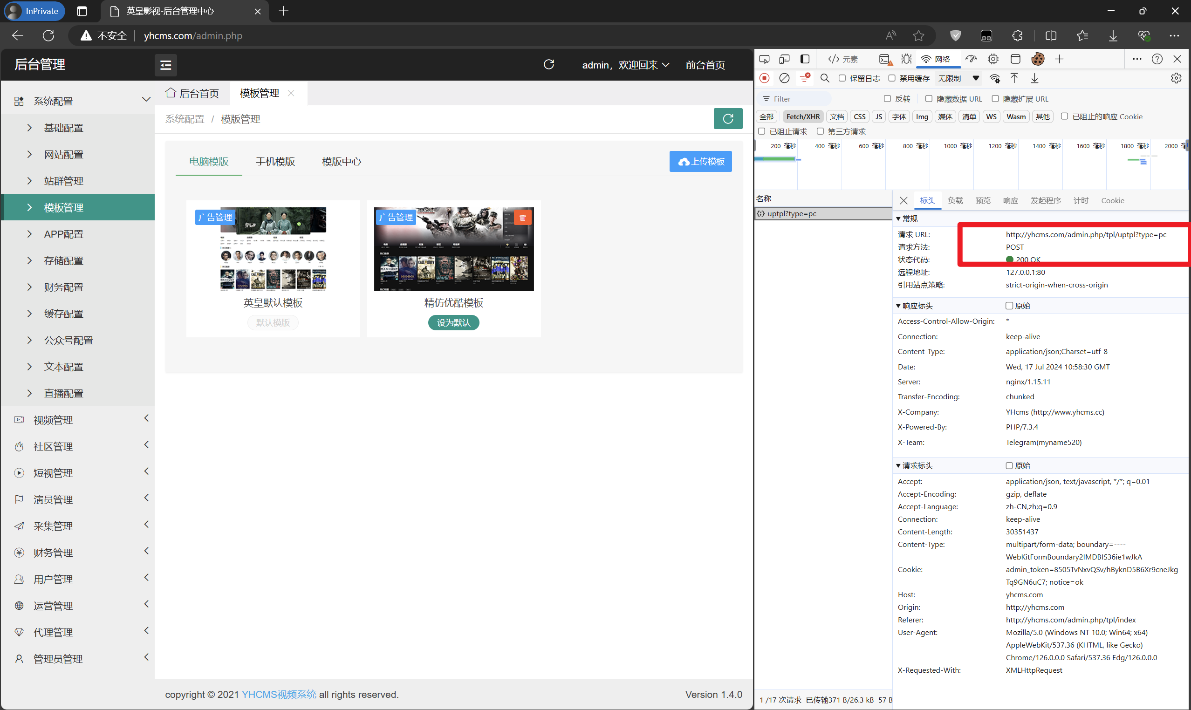Stop recording network log
The width and height of the screenshot is (1191, 710).
click(764, 78)
